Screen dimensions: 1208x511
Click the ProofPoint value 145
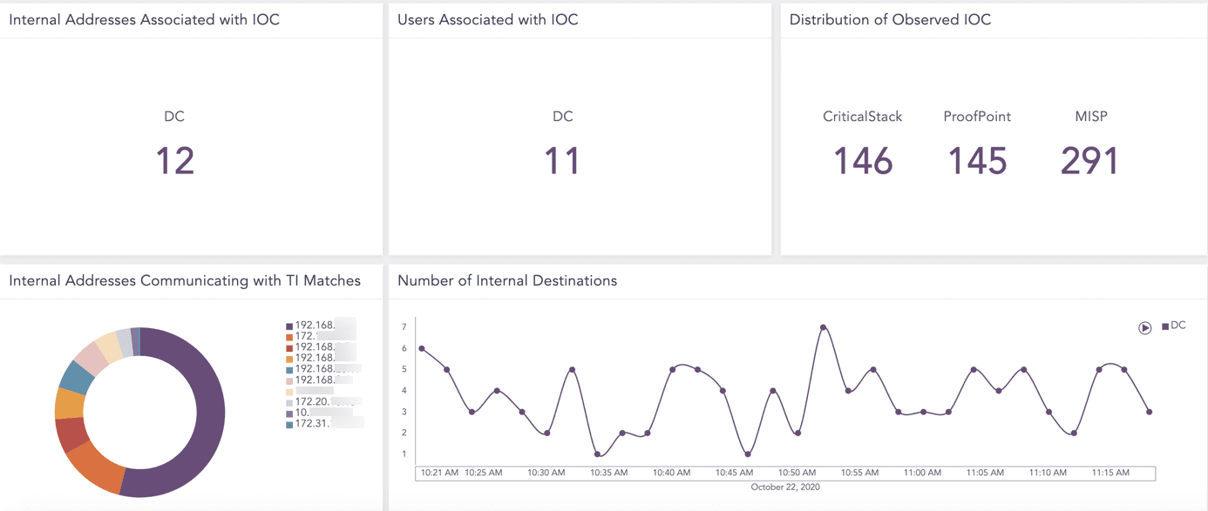click(978, 162)
